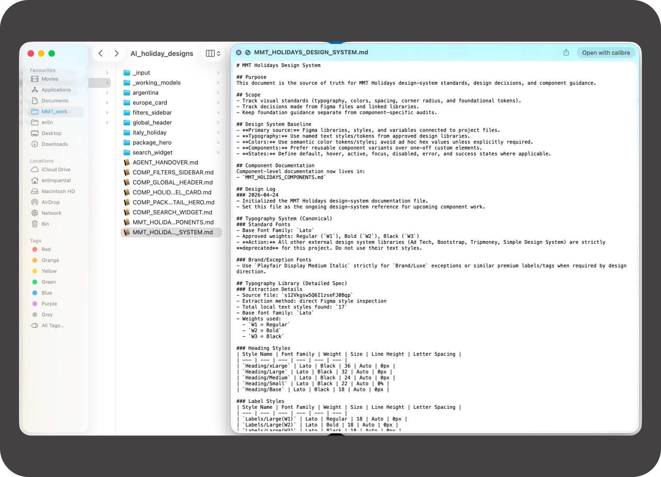This screenshot has height=477, width=661.
Task: Select MMT_HOLIDA..._SYSTEM.md file
Action: 171,232
